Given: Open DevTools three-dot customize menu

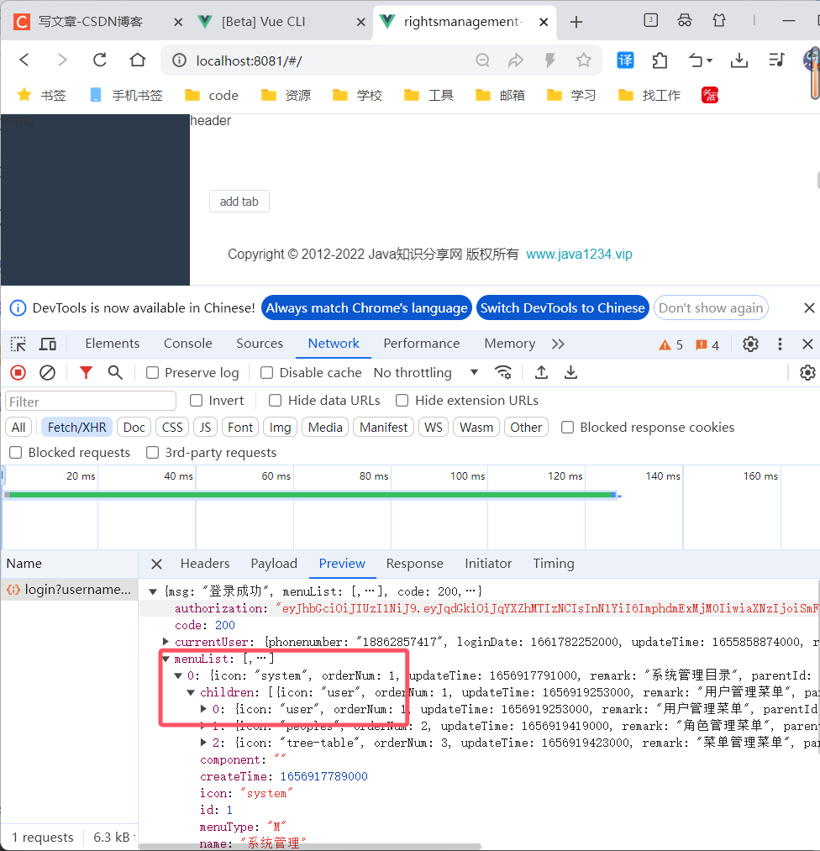Looking at the screenshot, I should 780,344.
